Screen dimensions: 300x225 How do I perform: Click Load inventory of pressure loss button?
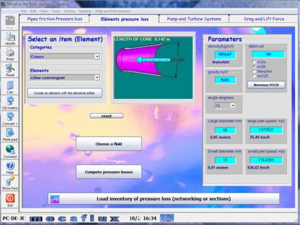pyautogui.click(x=164, y=199)
